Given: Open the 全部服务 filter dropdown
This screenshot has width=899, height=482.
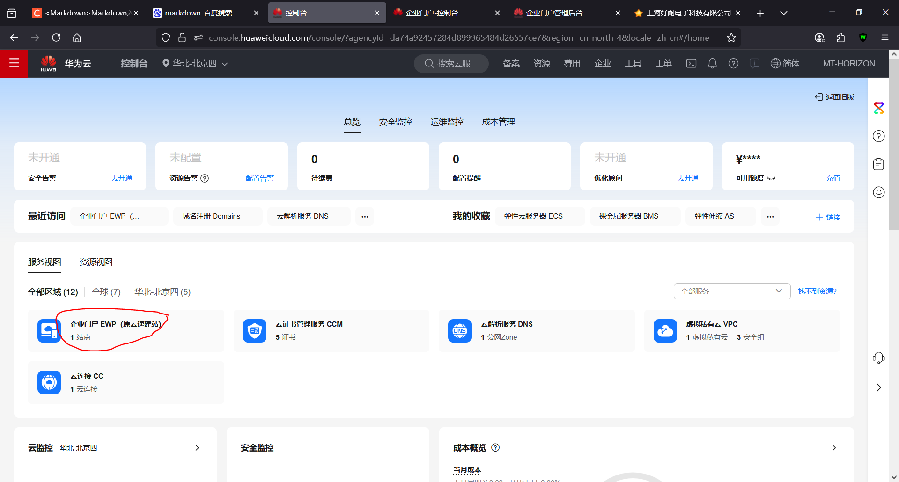Looking at the screenshot, I should pyautogui.click(x=732, y=291).
